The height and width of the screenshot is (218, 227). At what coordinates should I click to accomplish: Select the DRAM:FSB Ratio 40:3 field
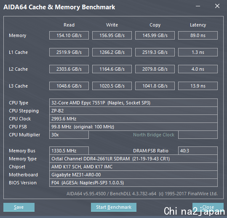(x=198, y=151)
